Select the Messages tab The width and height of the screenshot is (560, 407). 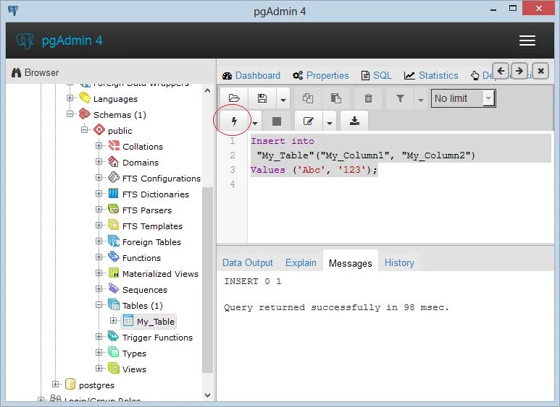pos(351,263)
